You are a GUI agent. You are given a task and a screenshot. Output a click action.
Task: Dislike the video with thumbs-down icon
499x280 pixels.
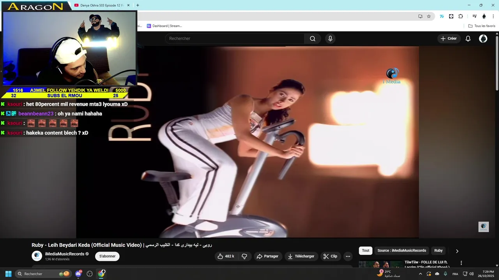click(244, 256)
